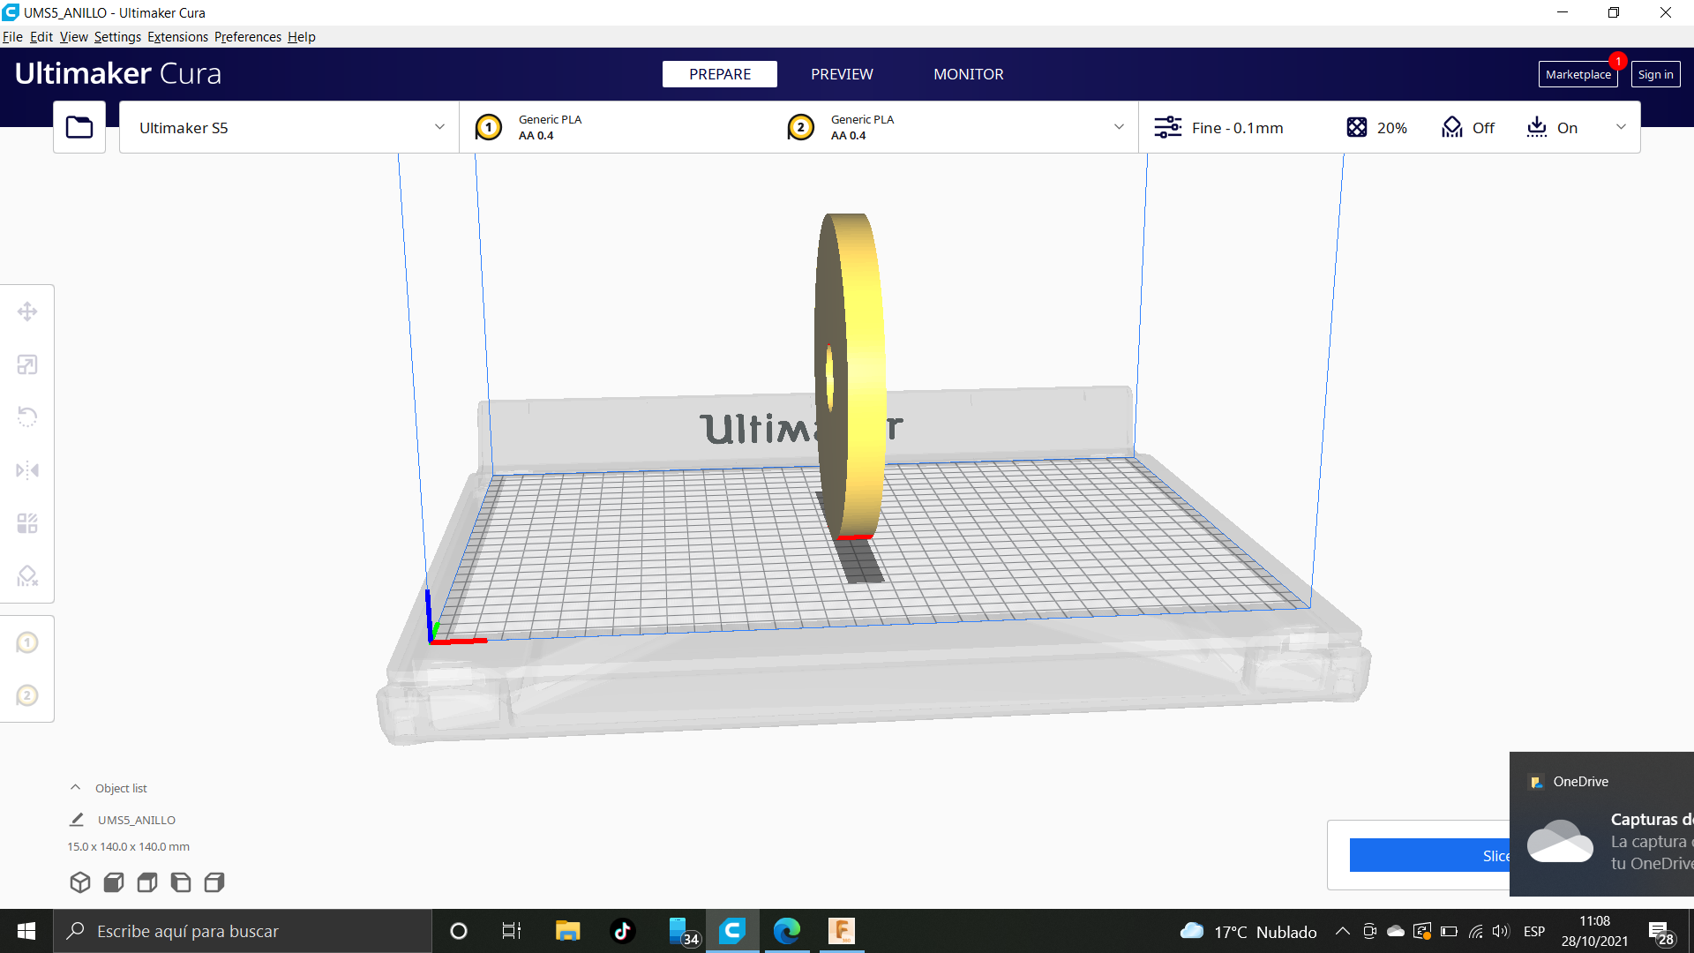Assign model to extruder 2
The height and width of the screenshot is (953, 1694).
click(x=27, y=695)
